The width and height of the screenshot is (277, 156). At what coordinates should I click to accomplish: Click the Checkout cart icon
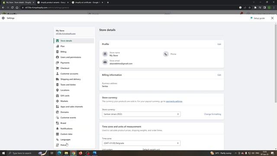pos(58,68)
